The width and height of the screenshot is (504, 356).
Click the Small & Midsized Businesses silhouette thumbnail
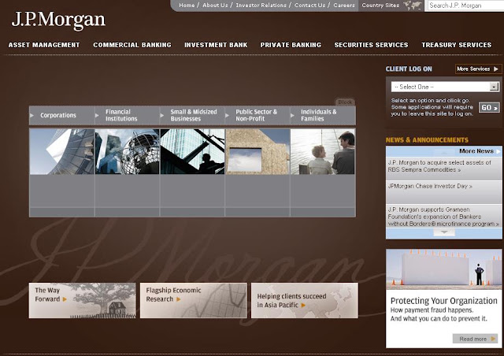[x=192, y=152]
